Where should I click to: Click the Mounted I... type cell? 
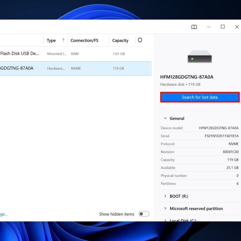click(x=57, y=54)
